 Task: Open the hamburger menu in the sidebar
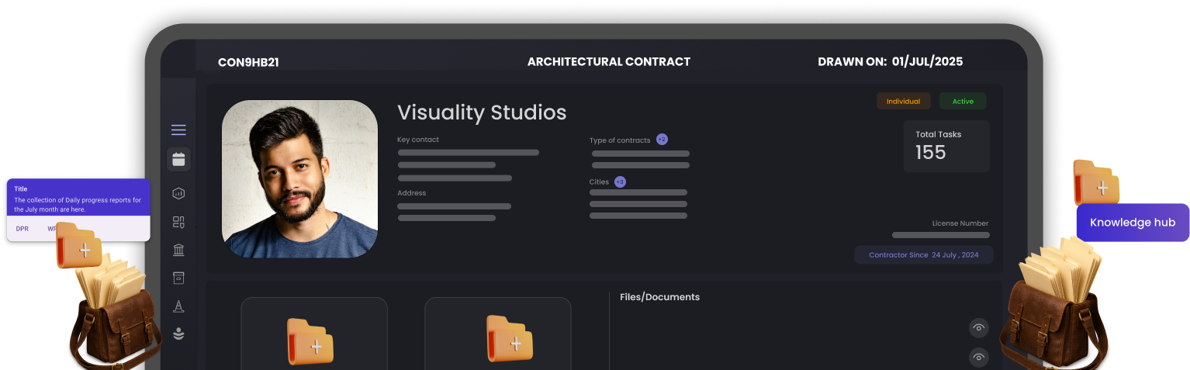pyautogui.click(x=178, y=130)
